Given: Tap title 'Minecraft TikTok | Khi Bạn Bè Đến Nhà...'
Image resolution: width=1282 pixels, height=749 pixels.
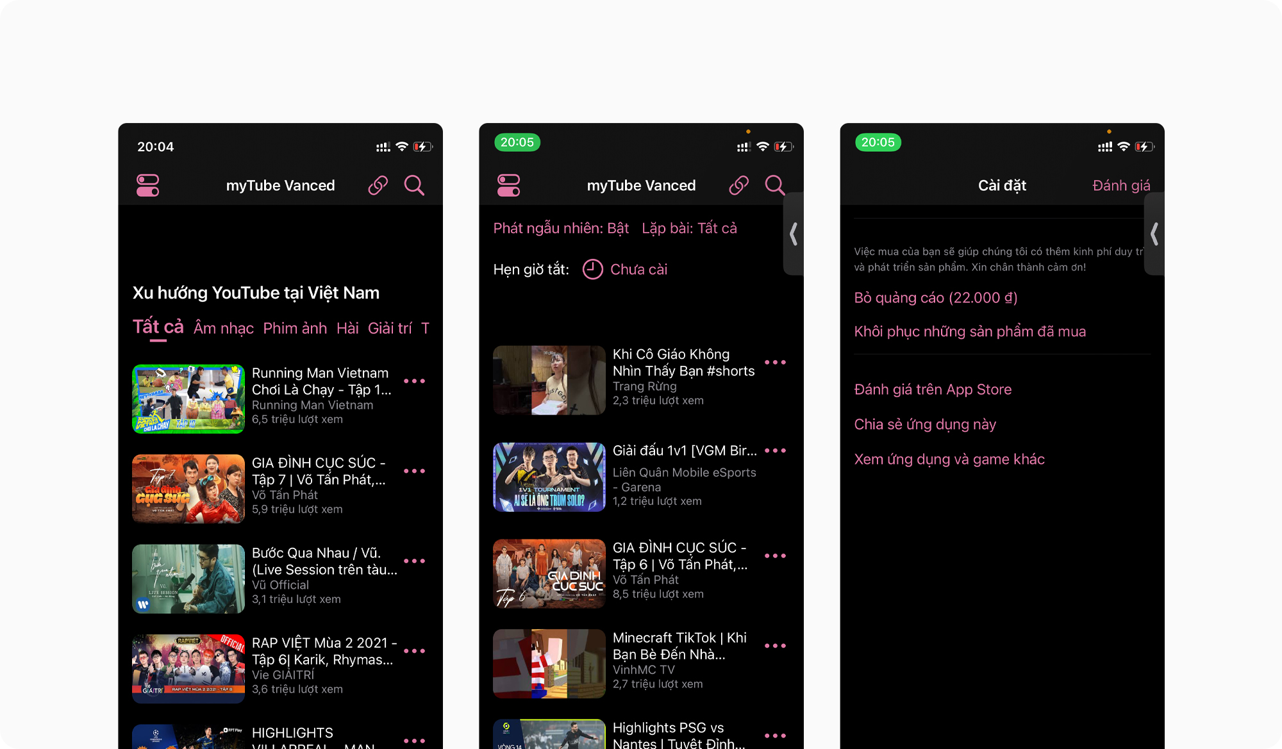Looking at the screenshot, I should pos(679,646).
